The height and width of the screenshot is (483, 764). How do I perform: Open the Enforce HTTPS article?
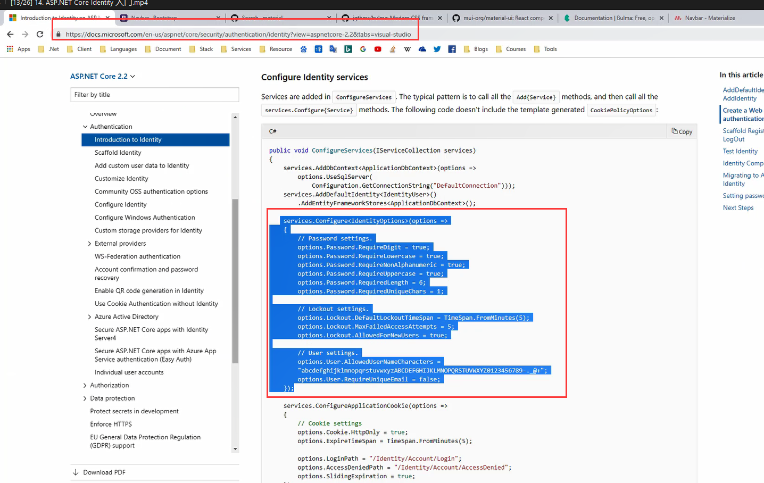(111, 424)
